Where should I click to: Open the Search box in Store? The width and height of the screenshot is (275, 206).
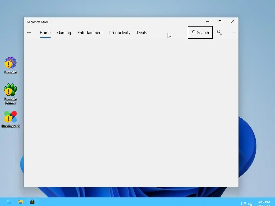[x=200, y=32]
